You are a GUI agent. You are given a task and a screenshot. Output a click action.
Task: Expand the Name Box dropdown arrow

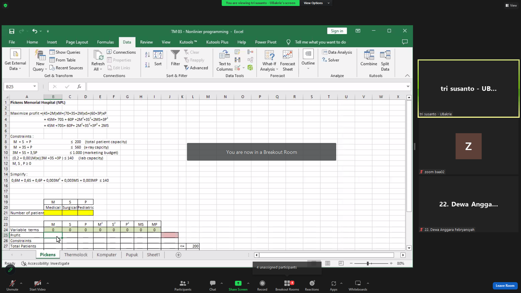click(x=35, y=87)
